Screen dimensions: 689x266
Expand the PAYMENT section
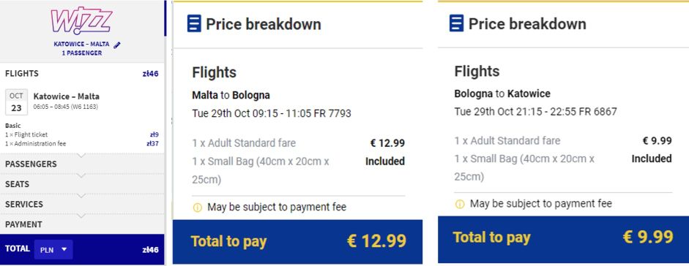point(82,224)
